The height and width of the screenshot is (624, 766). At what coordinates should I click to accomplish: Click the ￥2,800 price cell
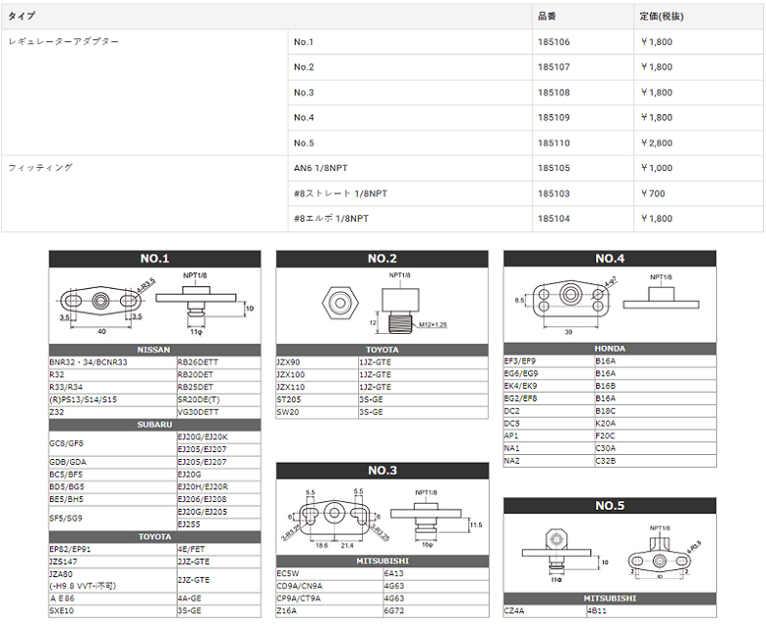698,143
